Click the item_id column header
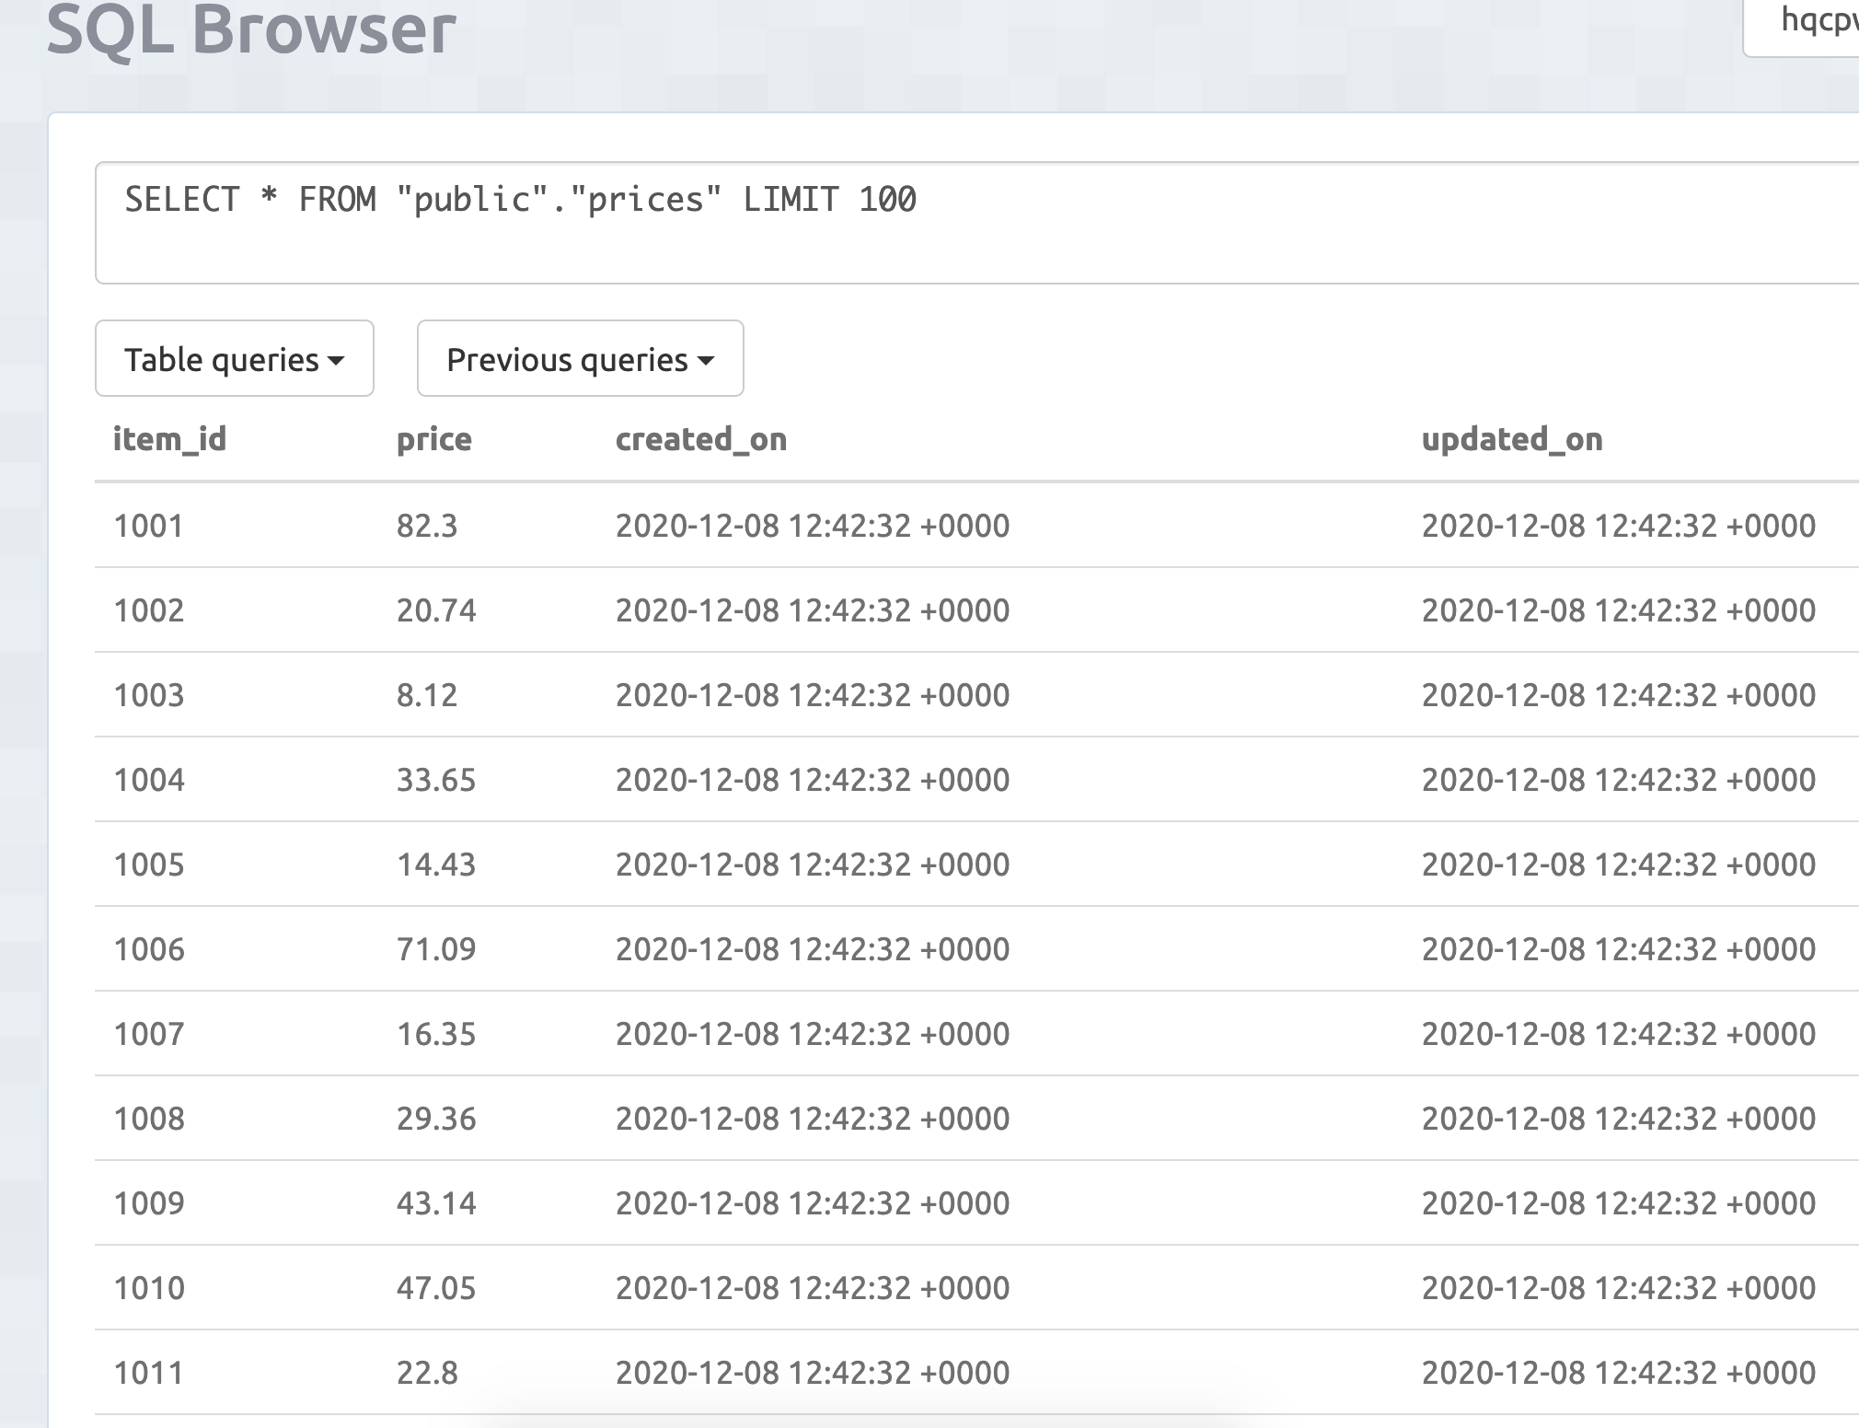The image size is (1859, 1428). [x=169, y=439]
